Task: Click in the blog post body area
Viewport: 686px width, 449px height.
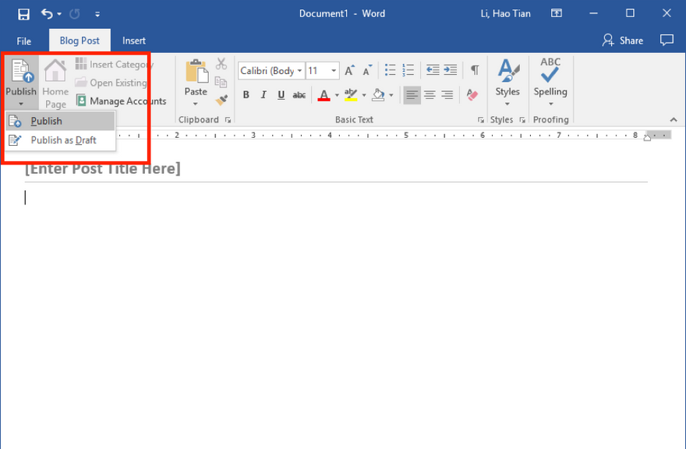Action: tap(336, 315)
